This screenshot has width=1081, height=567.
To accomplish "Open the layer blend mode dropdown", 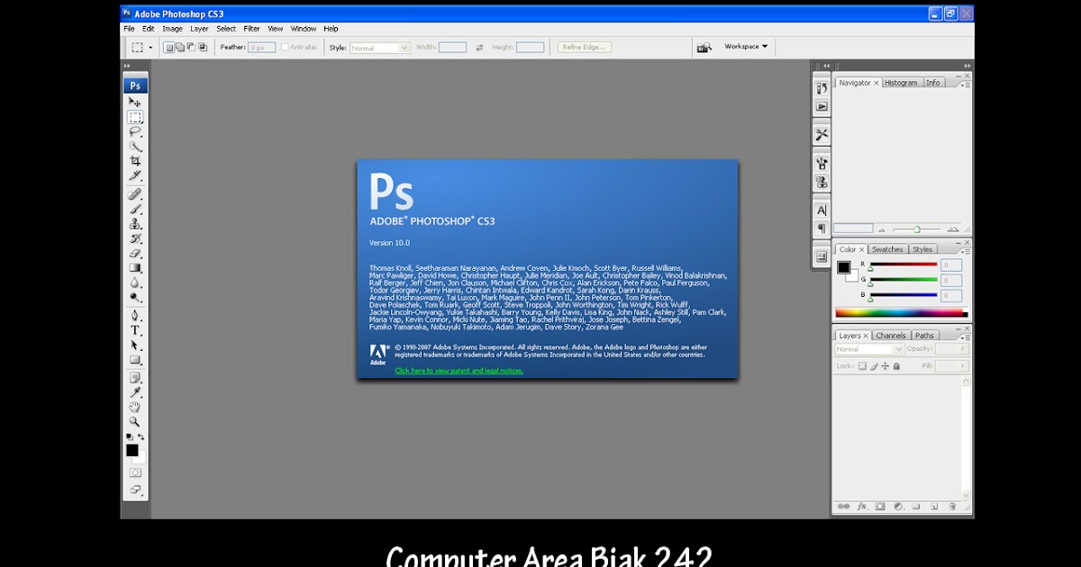I will 868,349.
